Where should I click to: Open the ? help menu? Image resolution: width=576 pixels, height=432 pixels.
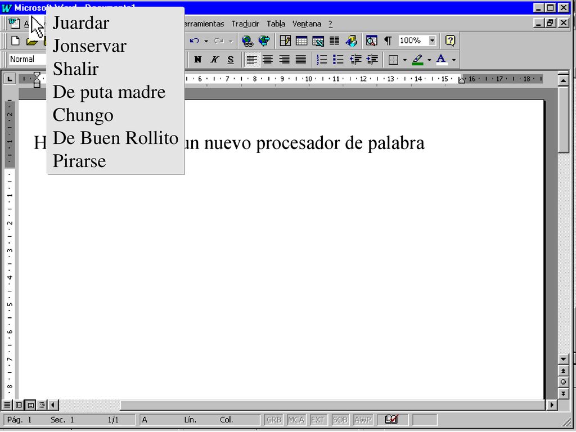click(330, 24)
